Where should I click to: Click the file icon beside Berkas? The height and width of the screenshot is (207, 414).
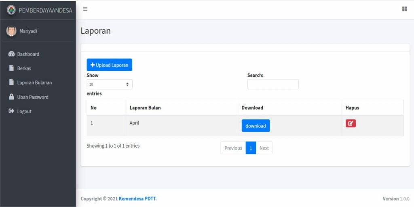pos(11,68)
